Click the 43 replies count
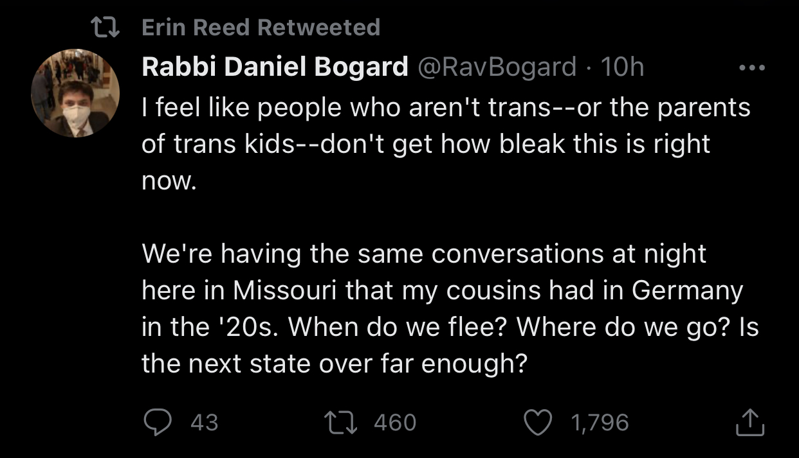Screen dimensions: 799x458 (205, 422)
